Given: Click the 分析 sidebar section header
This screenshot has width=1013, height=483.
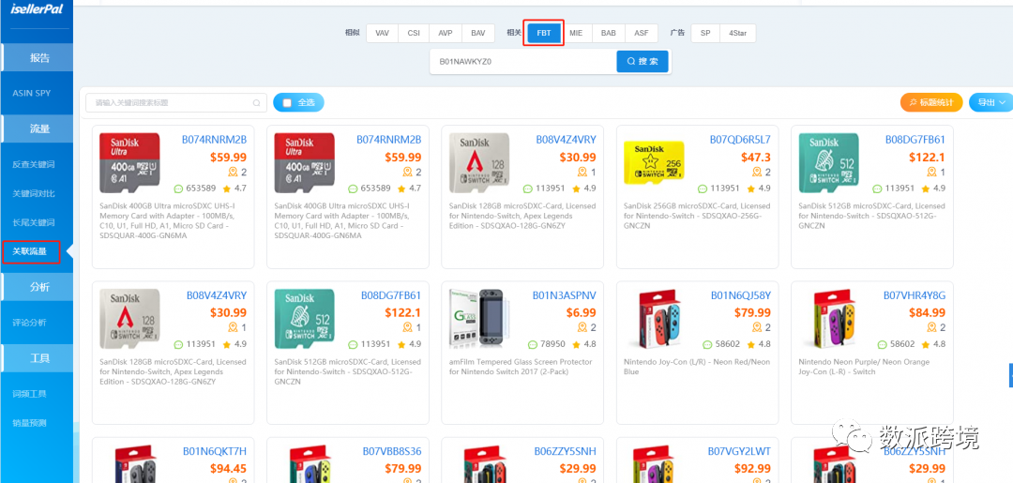Looking at the screenshot, I should pyautogui.click(x=37, y=287).
